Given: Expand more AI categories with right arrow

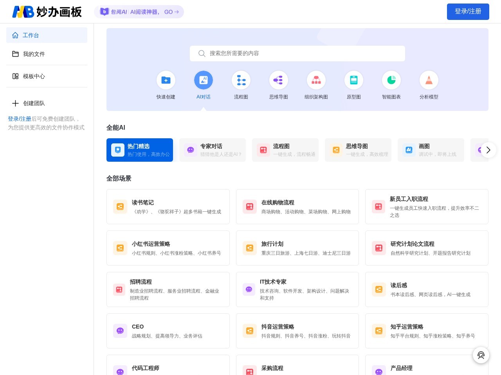Looking at the screenshot, I should point(488,150).
